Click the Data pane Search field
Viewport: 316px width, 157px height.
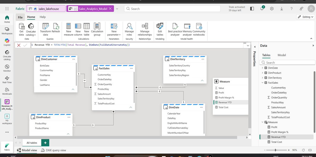point(287,63)
